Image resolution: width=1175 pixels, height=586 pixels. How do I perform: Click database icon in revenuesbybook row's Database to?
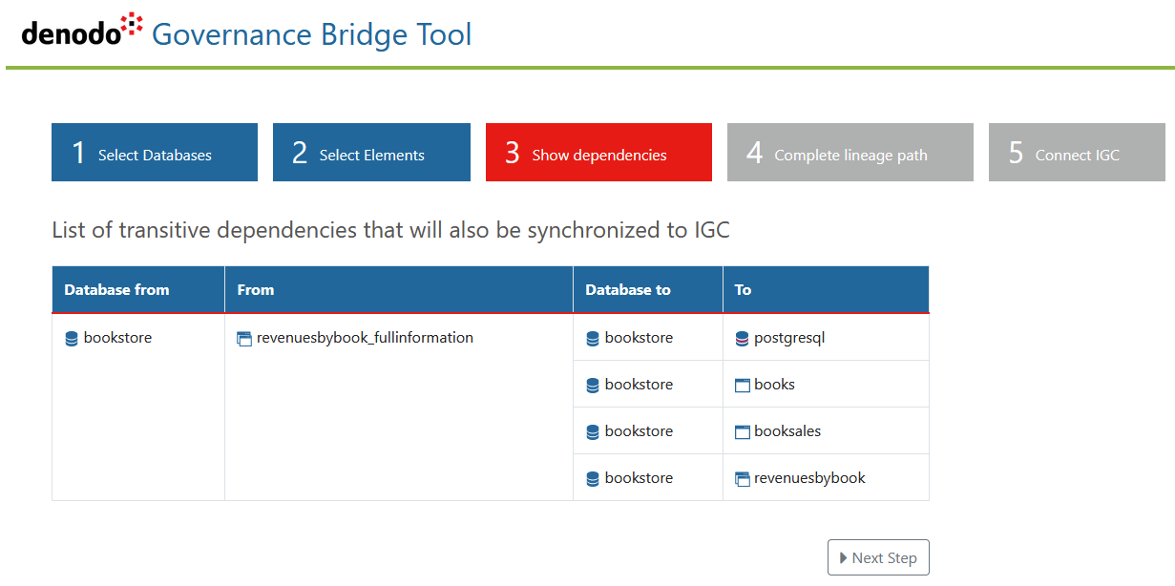(593, 479)
